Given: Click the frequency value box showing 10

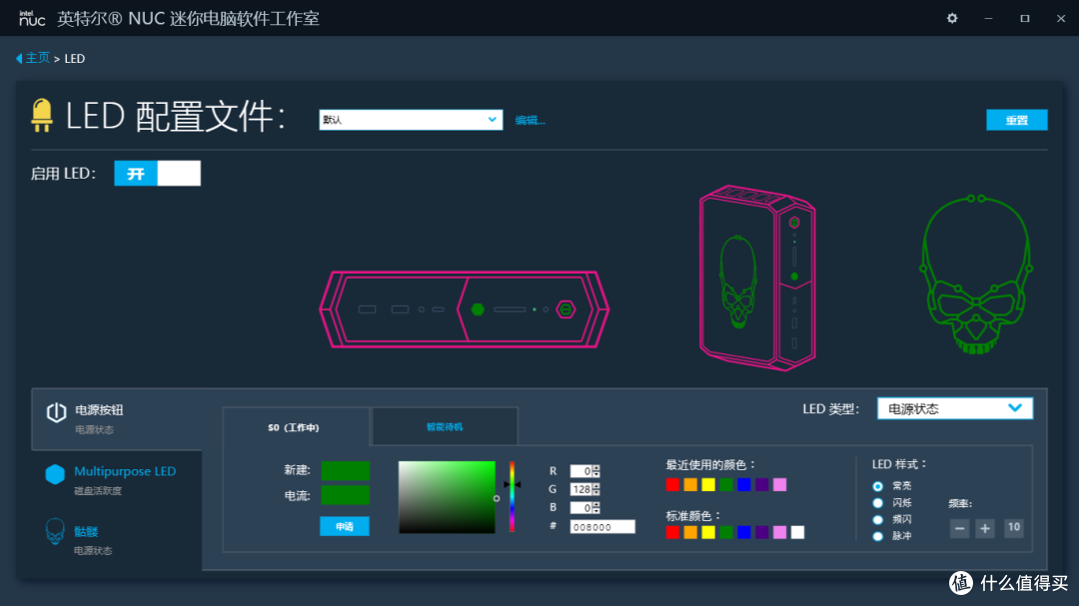Looking at the screenshot, I should (x=1014, y=528).
